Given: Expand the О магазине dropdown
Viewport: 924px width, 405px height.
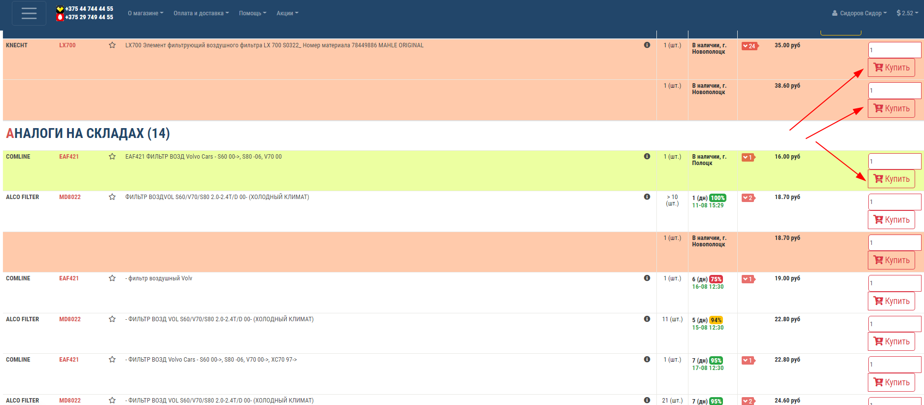Looking at the screenshot, I should (x=145, y=13).
